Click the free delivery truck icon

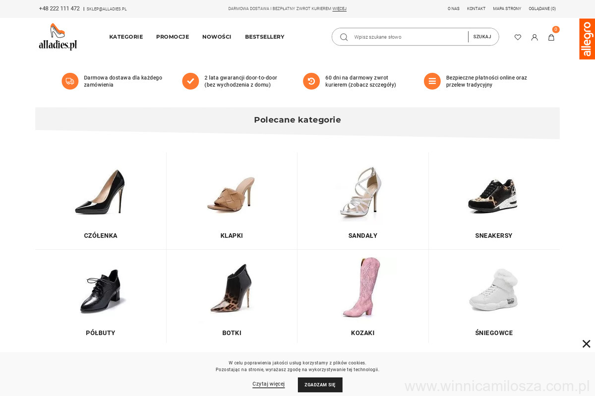(x=70, y=81)
